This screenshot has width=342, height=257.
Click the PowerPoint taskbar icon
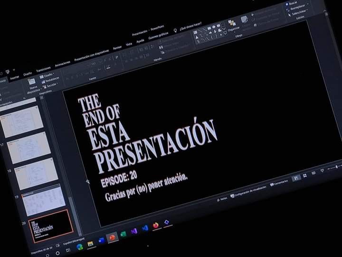point(112,237)
